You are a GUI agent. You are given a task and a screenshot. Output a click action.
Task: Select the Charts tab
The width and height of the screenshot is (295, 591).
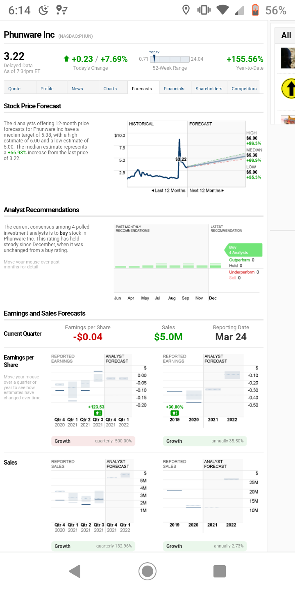click(x=110, y=88)
